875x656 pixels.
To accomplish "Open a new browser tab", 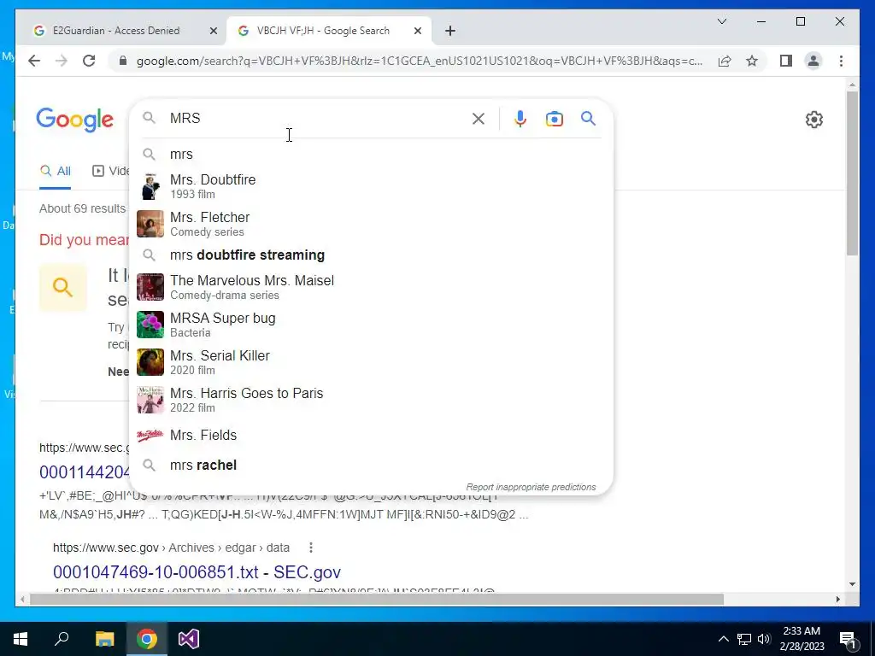I will [x=450, y=32].
